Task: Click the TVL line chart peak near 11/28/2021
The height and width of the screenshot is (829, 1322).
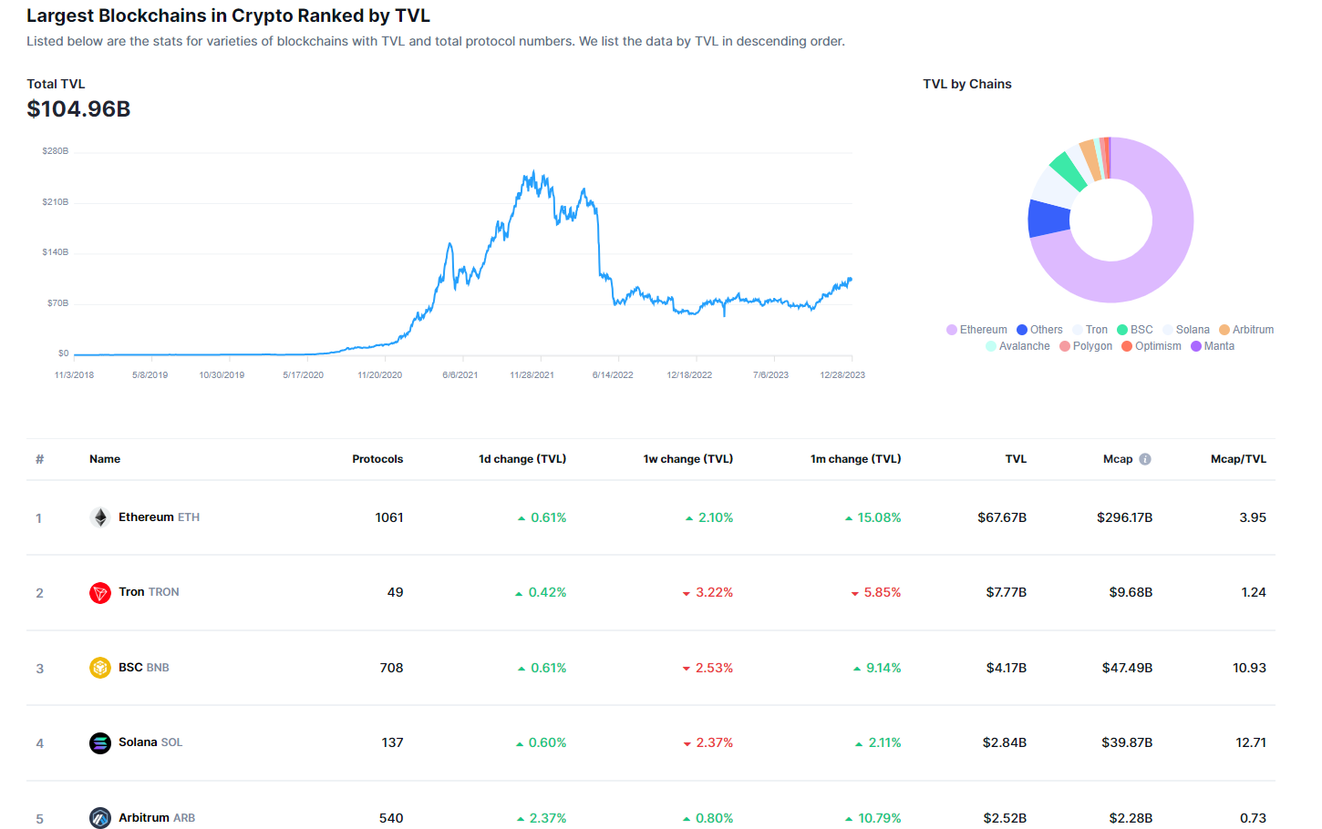Action: click(532, 172)
